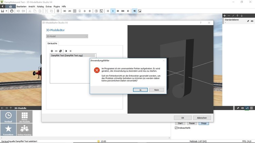Click the Stopp button above Endlosschleife
The height and width of the screenshot is (143, 255).
coord(204,123)
